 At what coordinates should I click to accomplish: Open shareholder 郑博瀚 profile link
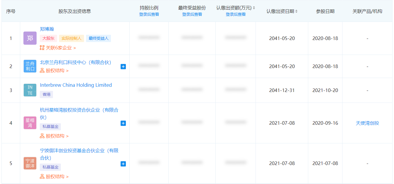tap(47, 29)
